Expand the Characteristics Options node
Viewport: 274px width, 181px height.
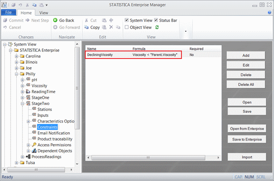[28, 121]
